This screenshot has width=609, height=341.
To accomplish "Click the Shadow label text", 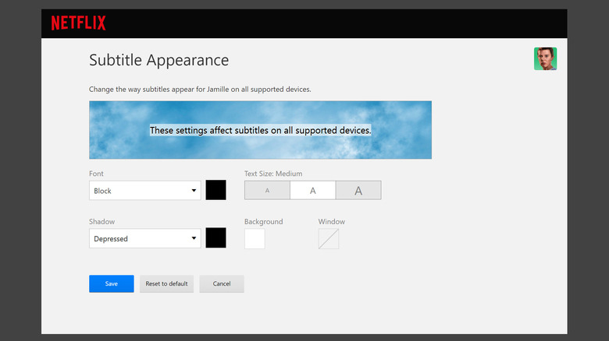I will (x=101, y=222).
